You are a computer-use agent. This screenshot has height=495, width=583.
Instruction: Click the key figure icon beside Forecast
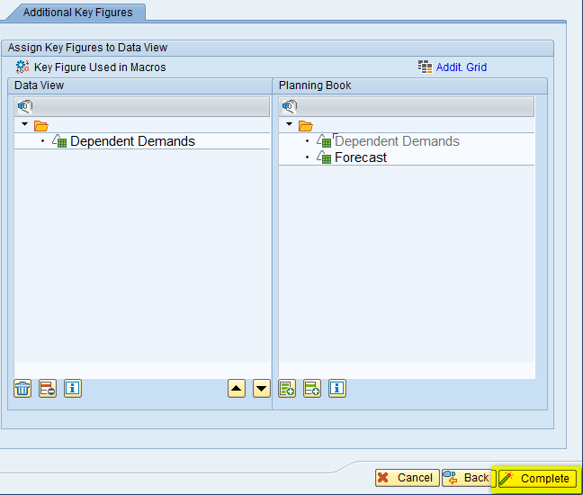(324, 157)
